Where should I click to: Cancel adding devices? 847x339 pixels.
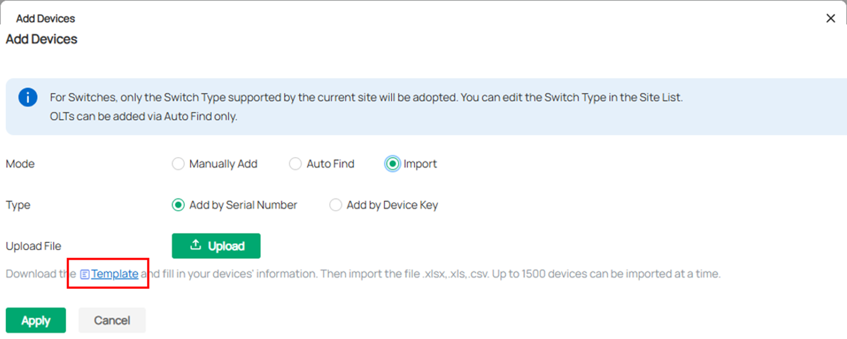click(112, 320)
